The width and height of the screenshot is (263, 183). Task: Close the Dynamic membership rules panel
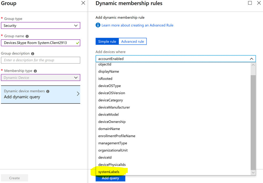[259, 3]
